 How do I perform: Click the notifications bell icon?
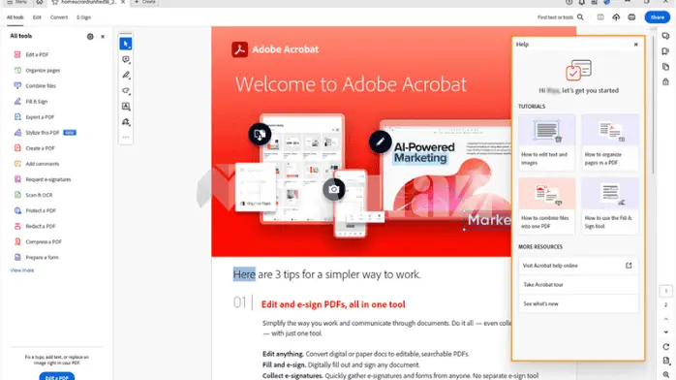pos(582,2)
